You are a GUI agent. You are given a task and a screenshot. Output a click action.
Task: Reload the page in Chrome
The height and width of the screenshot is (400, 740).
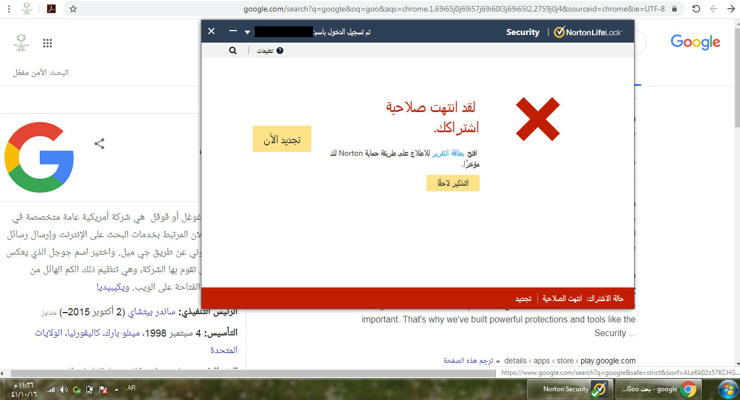[696, 9]
